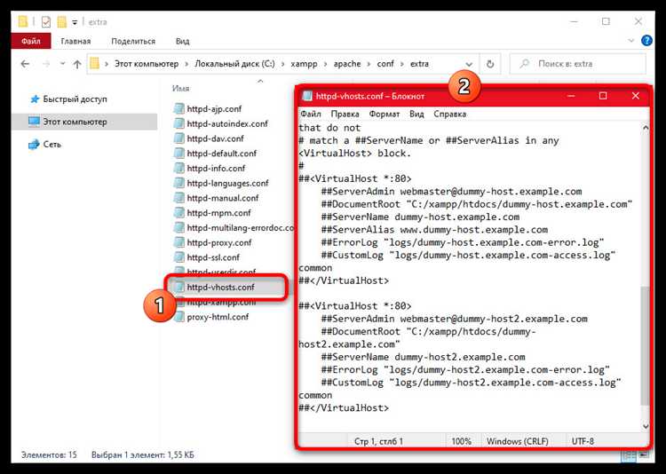666x474 pixels.
Task: Open the Файл tab in Explorer
Action: click(31, 41)
